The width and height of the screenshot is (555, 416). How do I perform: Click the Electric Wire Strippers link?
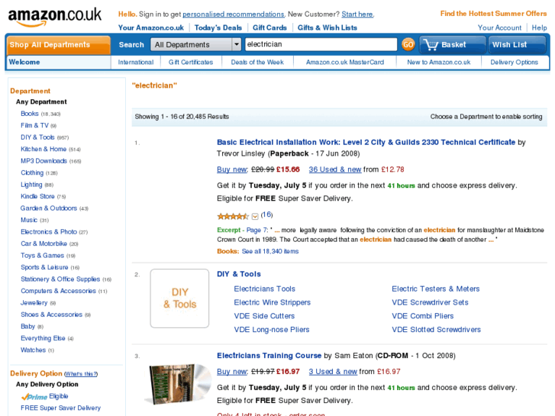pyautogui.click(x=272, y=302)
